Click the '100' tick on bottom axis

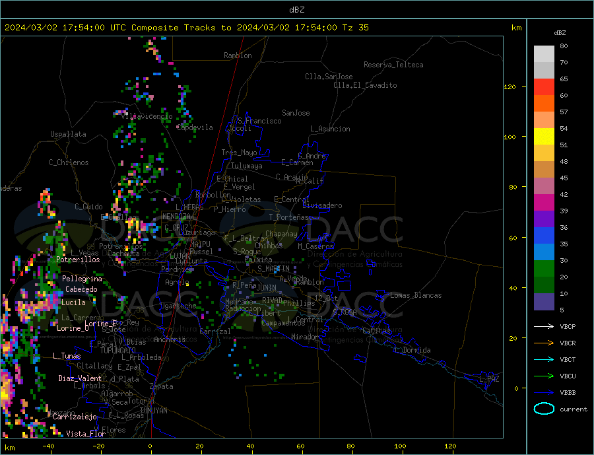coord(400,446)
